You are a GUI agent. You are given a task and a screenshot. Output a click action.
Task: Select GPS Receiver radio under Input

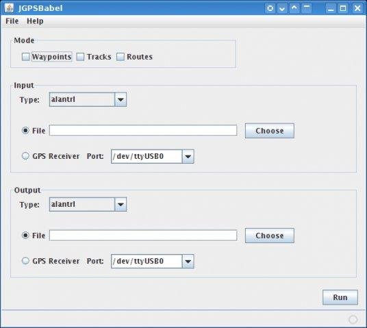click(25, 156)
